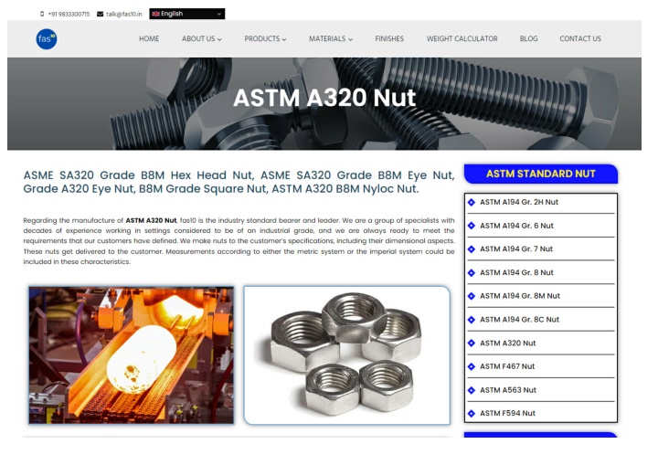658x465 pixels.
Task: Open the English language dropdown
Action: pyautogui.click(x=186, y=14)
